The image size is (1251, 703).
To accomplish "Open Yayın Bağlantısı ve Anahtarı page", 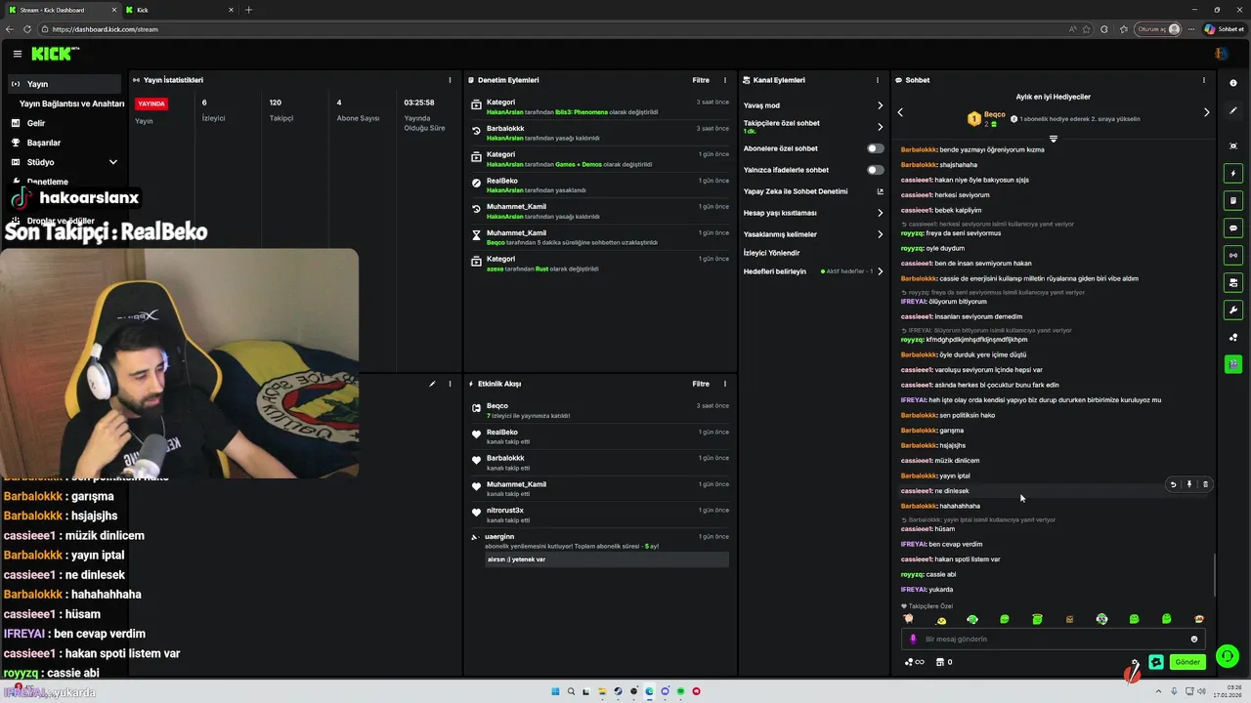I will tap(71, 103).
